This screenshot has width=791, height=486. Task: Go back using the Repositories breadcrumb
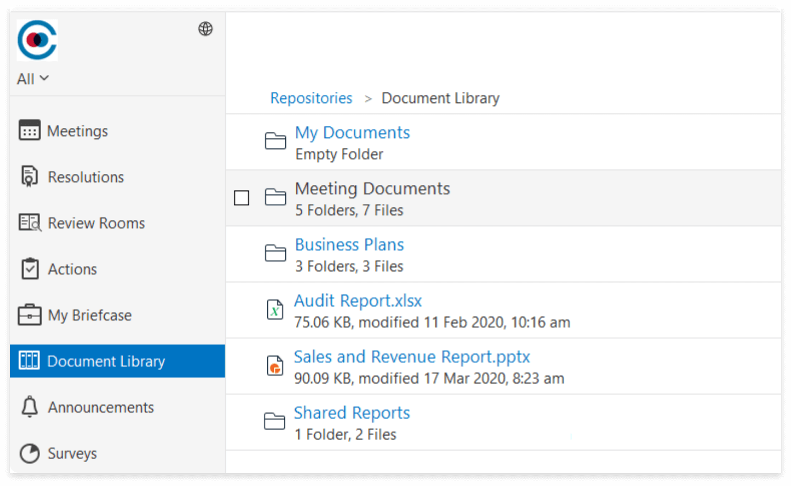coord(311,98)
